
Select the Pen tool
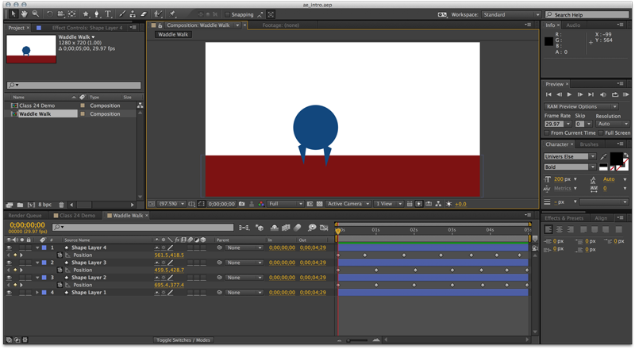click(x=97, y=14)
